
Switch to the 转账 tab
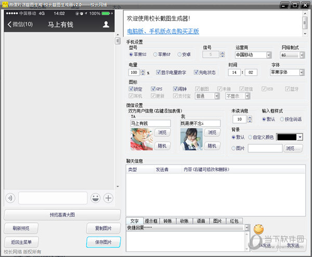168,221
